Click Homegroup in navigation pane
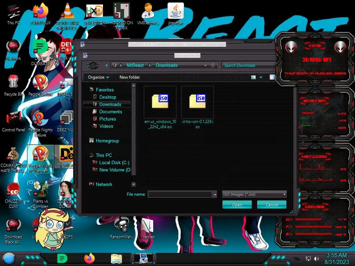The image size is (355, 266). [x=107, y=141]
